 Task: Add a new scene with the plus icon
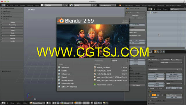click(93, 5)
